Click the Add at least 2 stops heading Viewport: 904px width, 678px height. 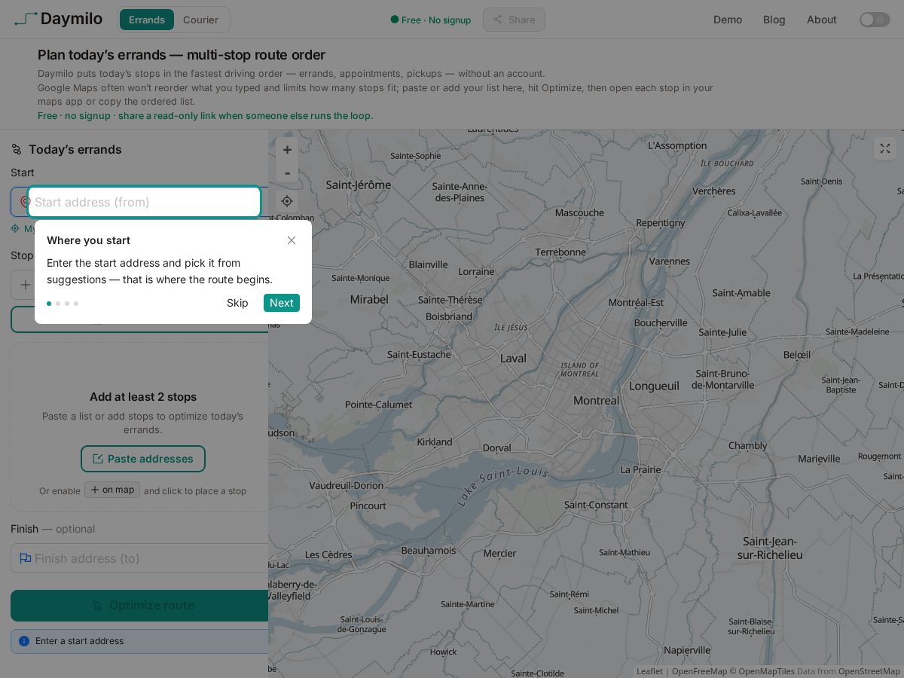pos(143,397)
